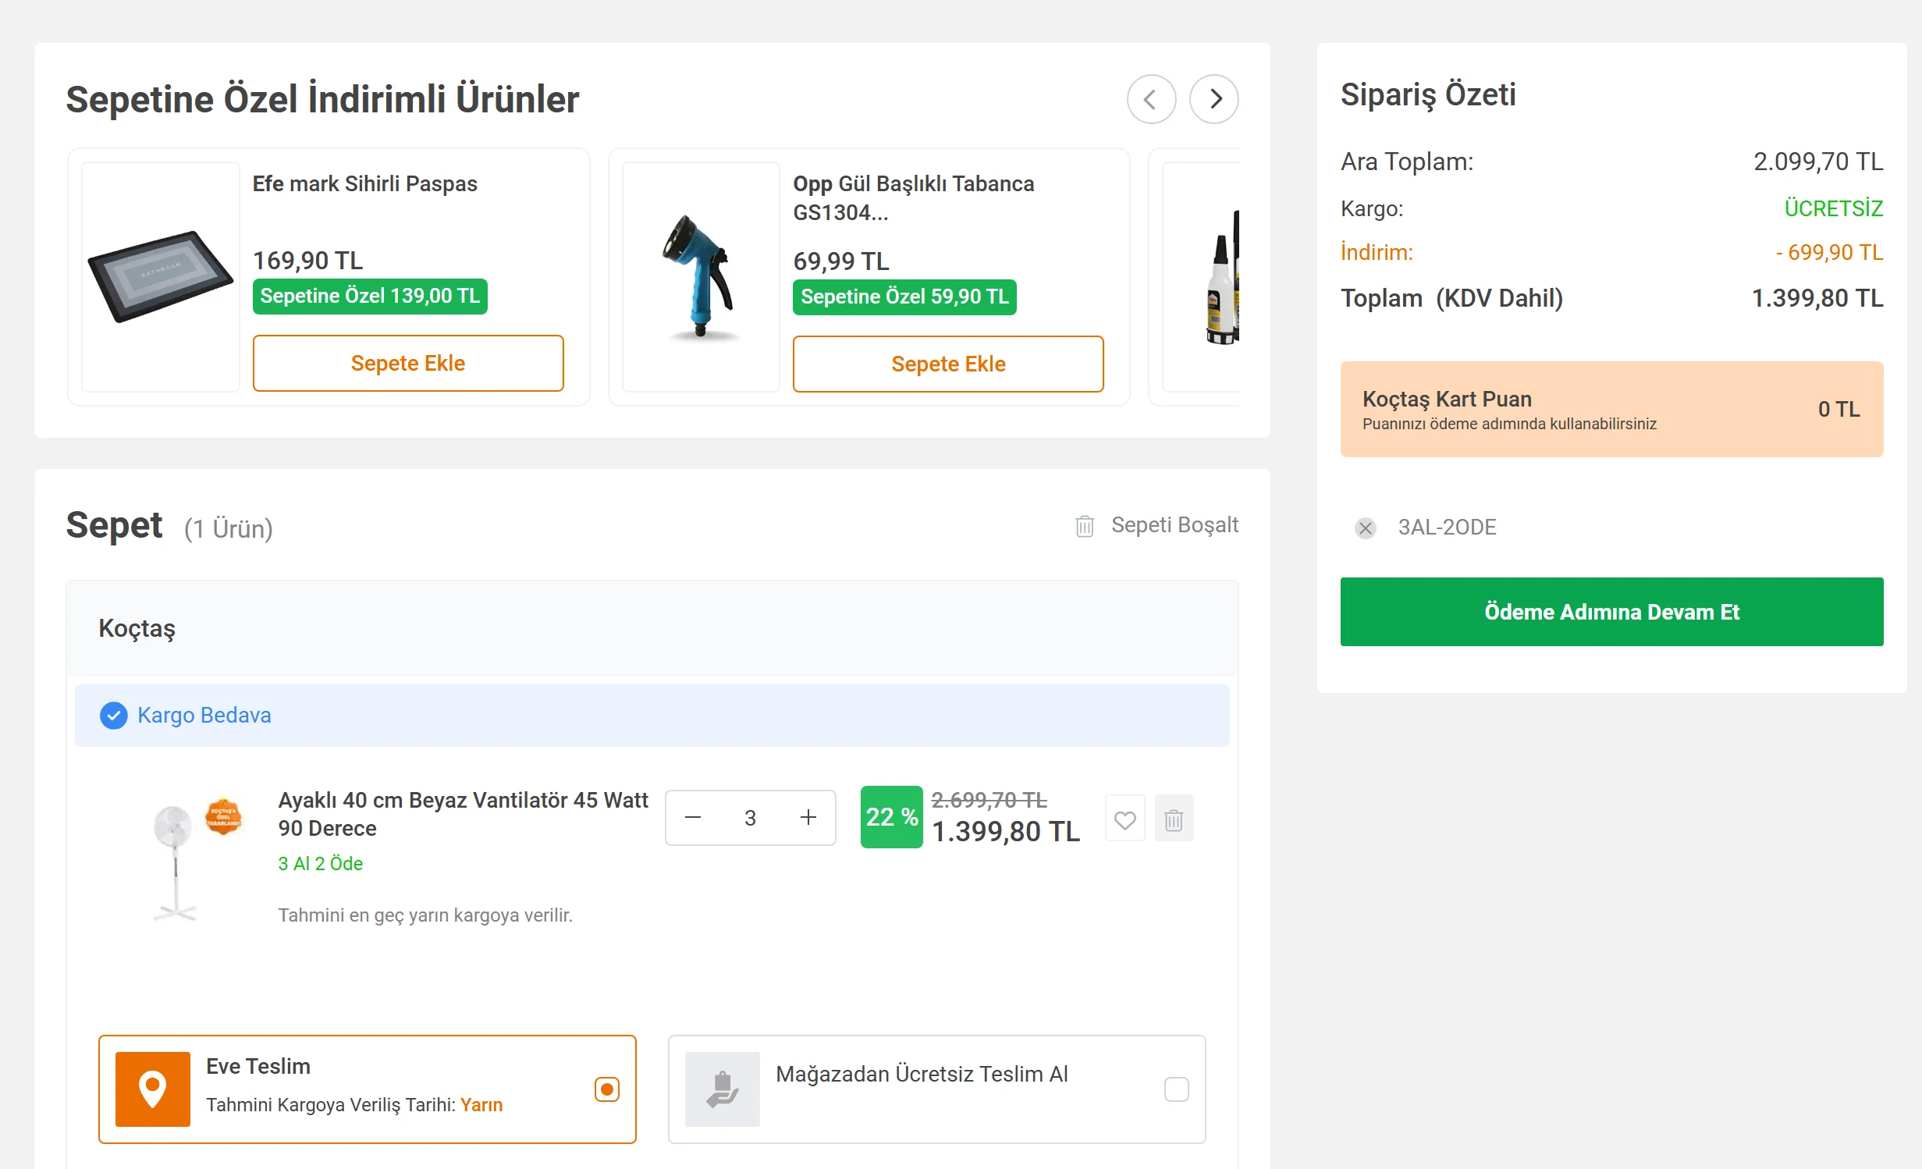Click the Eve Teslim location pin icon
Viewport: 1922px width, 1169px height.
click(153, 1089)
